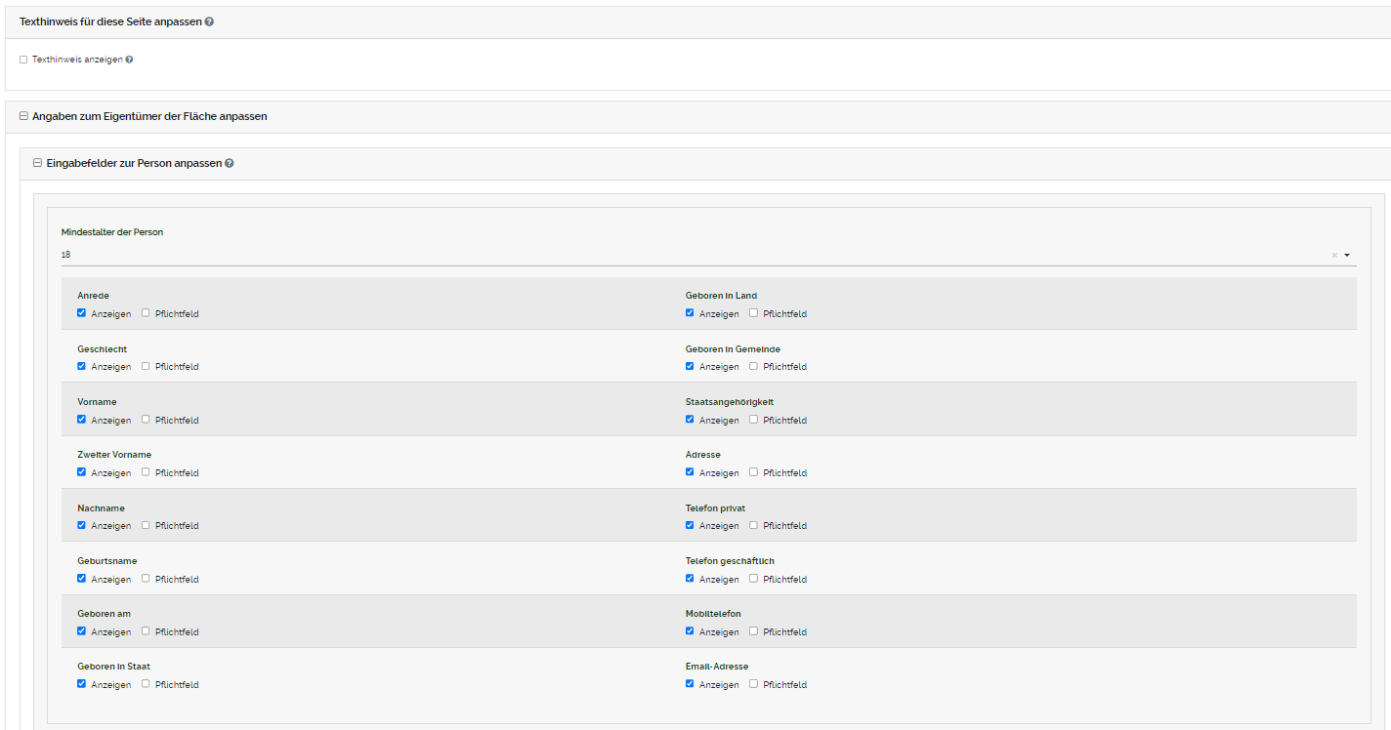Disable Anzeigen for Mobiltelefon
The width and height of the screenshot is (1391, 730).
(x=690, y=631)
